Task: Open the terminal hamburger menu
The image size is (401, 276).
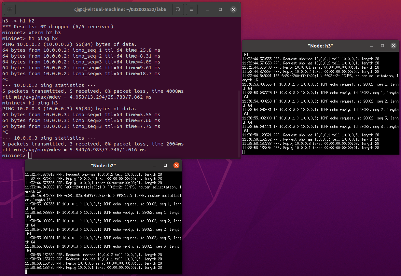Action: (192, 9)
